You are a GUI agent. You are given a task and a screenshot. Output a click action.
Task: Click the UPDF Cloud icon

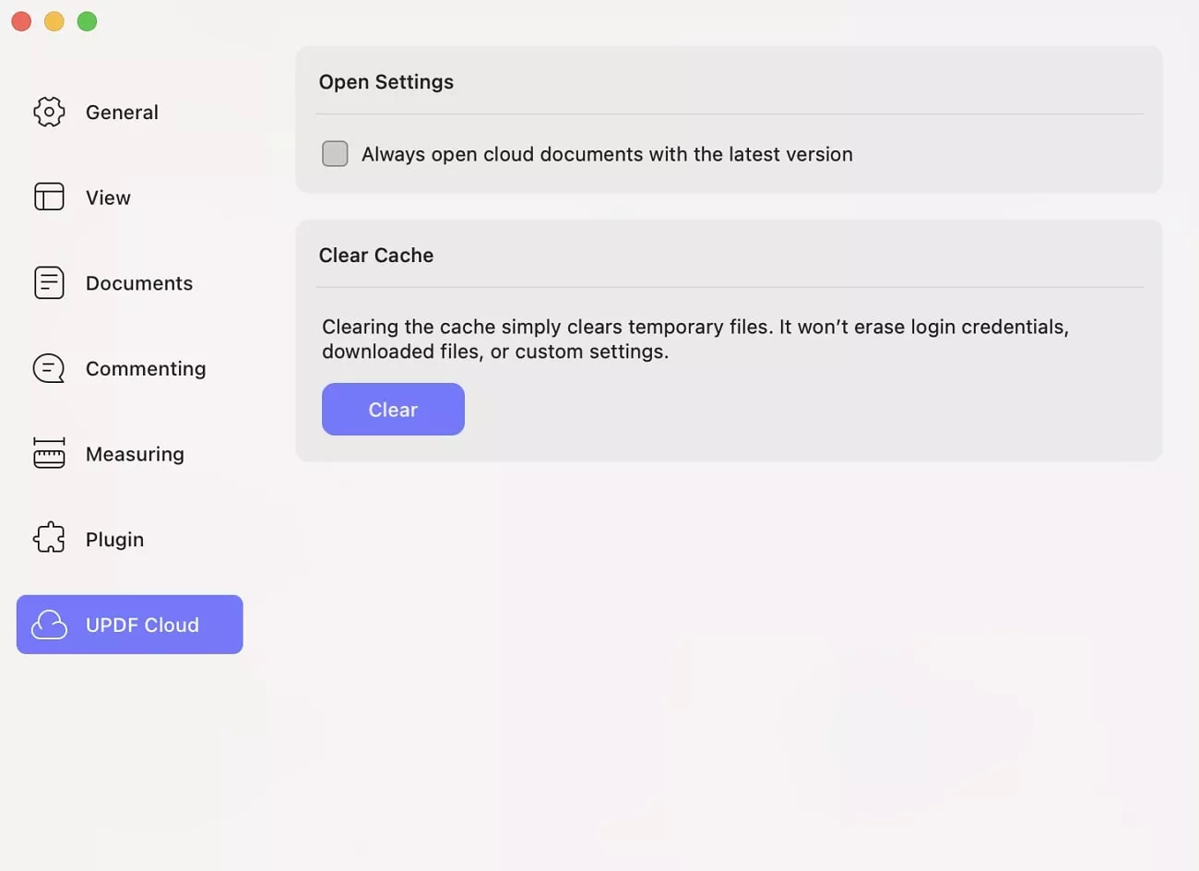[x=49, y=625]
